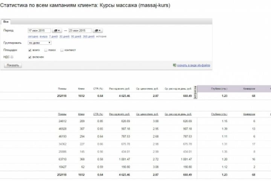Click the conversion value 17

coord(254,144)
